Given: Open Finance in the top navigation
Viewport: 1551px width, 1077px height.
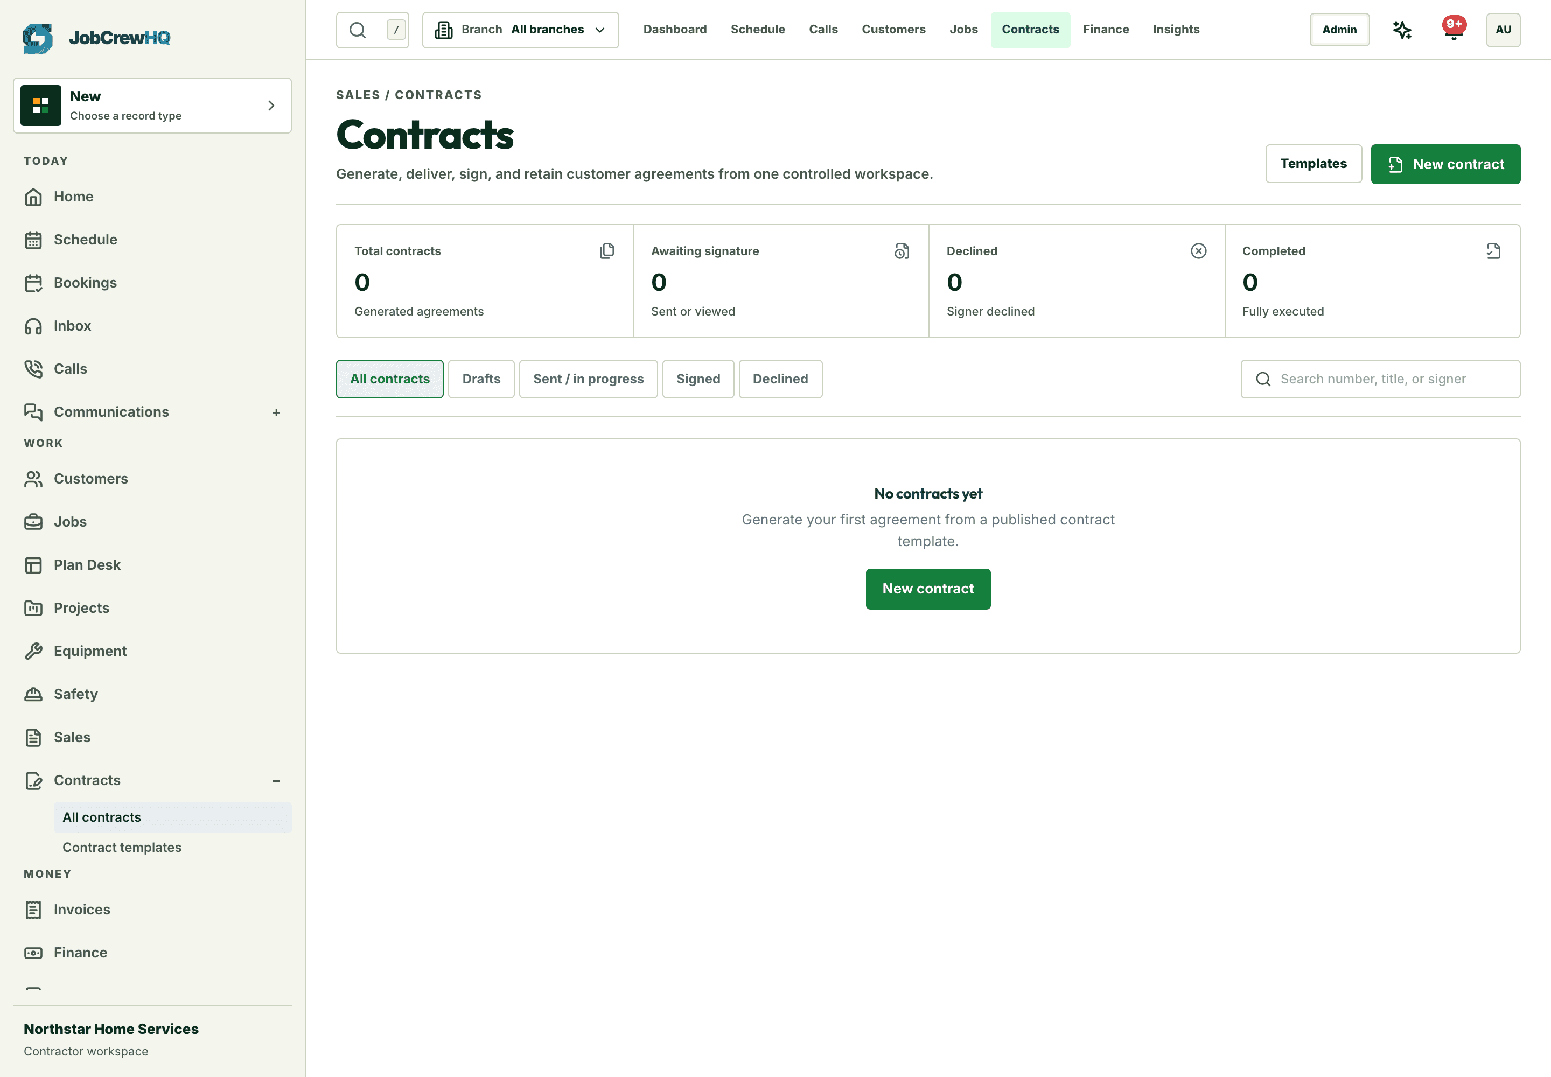Looking at the screenshot, I should coord(1106,30).
